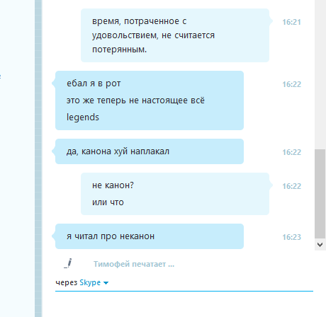Viewport: 326px width, 317px height.
Task: Select the message 'я читал про неканон'
Action: click(150, 236)
